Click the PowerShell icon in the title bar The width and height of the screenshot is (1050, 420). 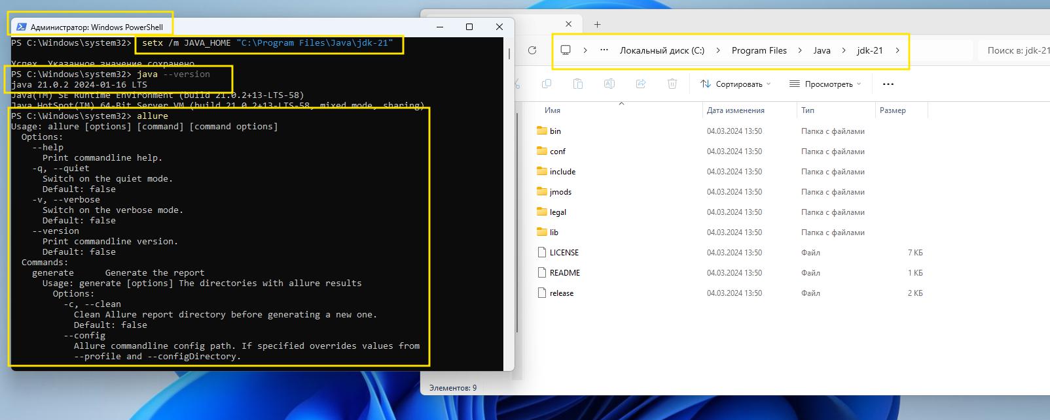click(x=21, y=27)
